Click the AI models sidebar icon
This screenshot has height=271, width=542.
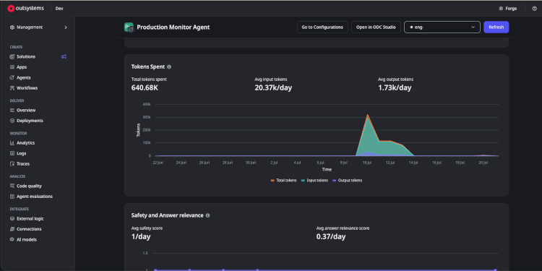point(12,239)
